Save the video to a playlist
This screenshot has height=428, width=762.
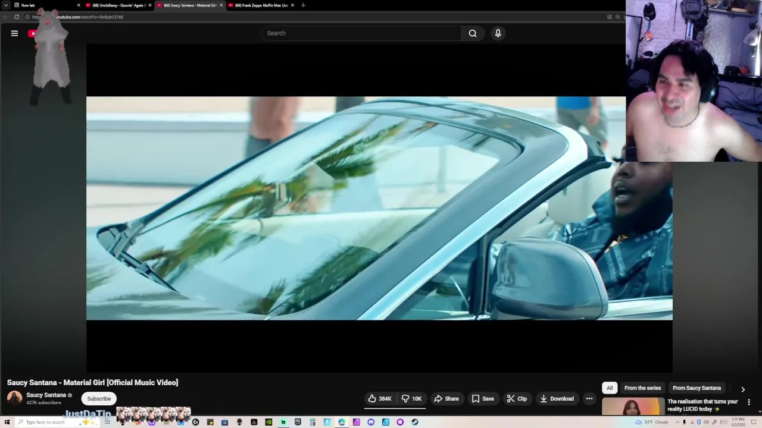(x=483, y=399)
